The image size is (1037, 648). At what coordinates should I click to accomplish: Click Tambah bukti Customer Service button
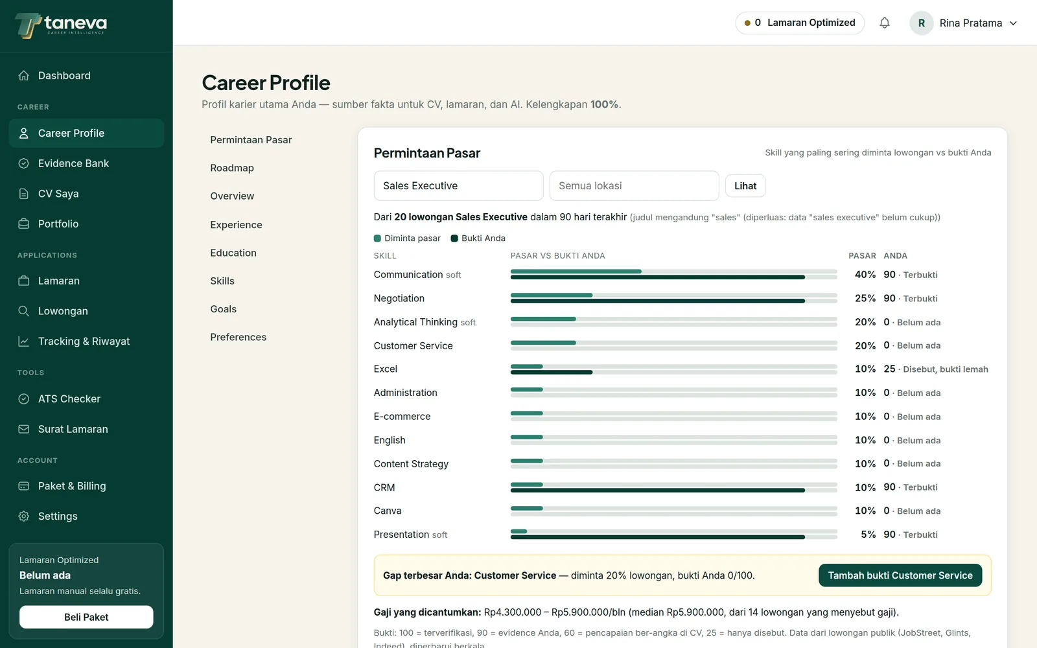[x=900, y=575]
